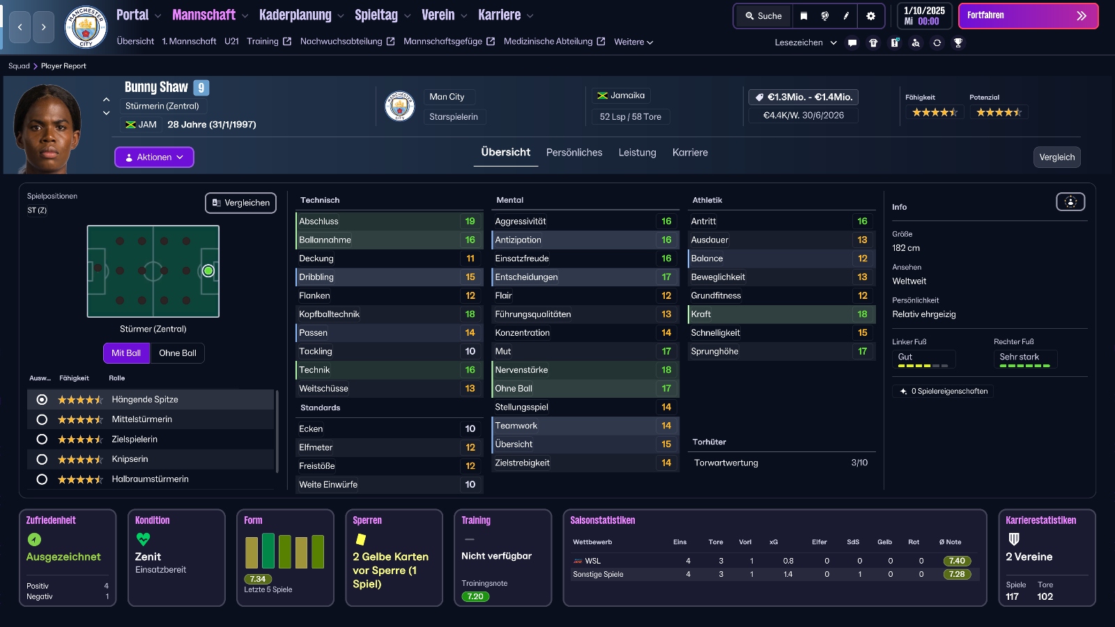Screen dimensions: 1115x627
Task: Open the Spieltag menu
Action: click(x=375, y=15)
